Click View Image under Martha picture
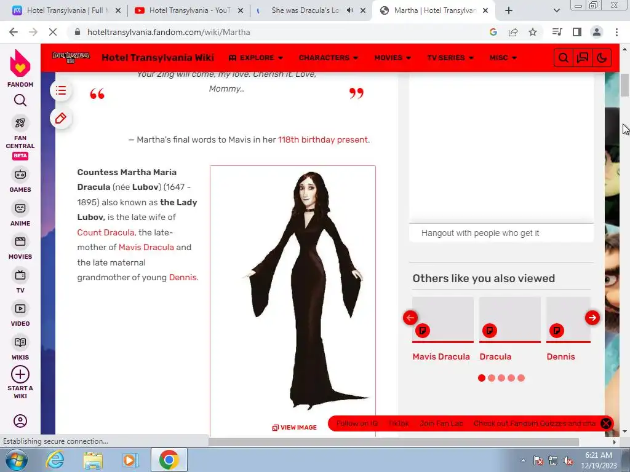This screenshot has width=630, height=472. [295, 428]
